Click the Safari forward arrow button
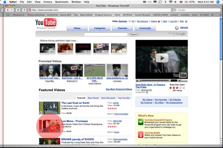Image resolution: width=223 pixels, height=148 pixels. (x=12, y=10)
